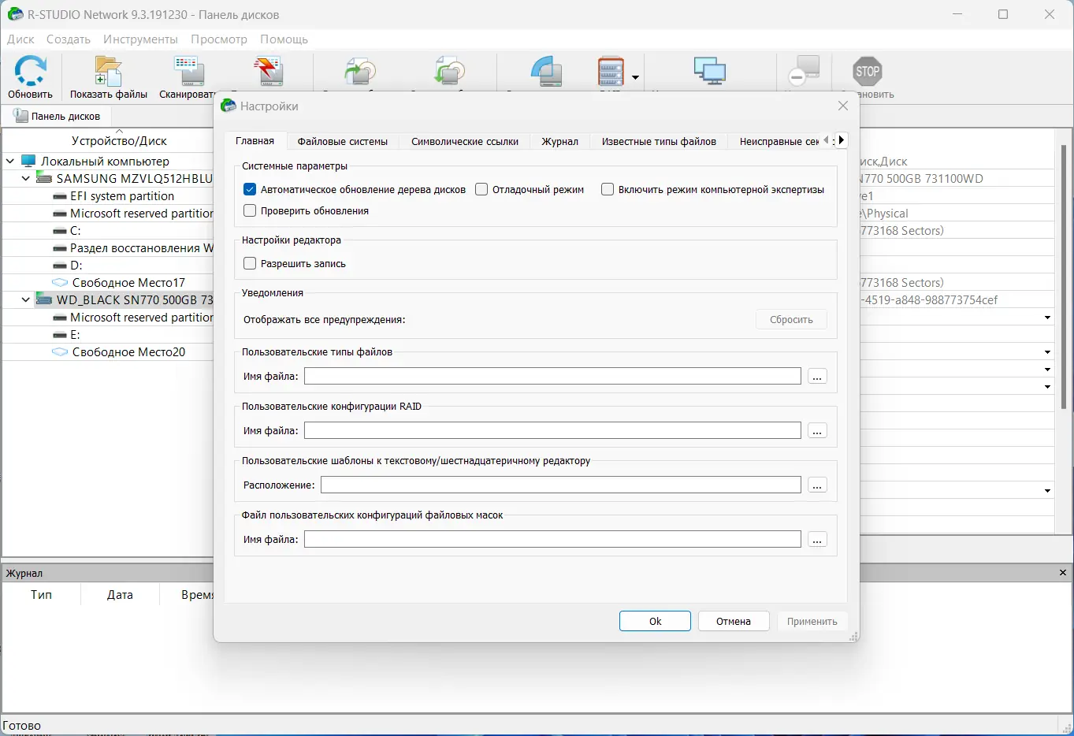Open the Просмотр menu
Viewport: 1074px width, 736px height.
[219, 39]
